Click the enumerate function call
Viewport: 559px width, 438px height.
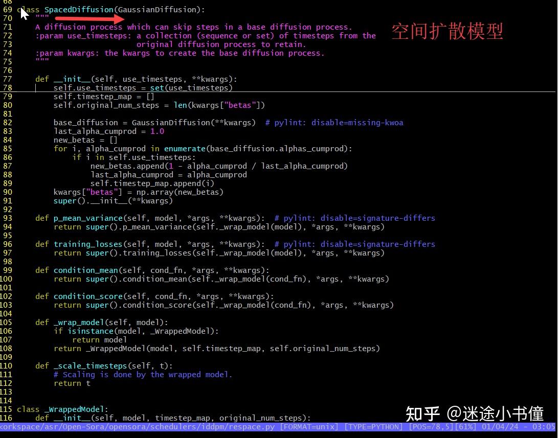185,148
